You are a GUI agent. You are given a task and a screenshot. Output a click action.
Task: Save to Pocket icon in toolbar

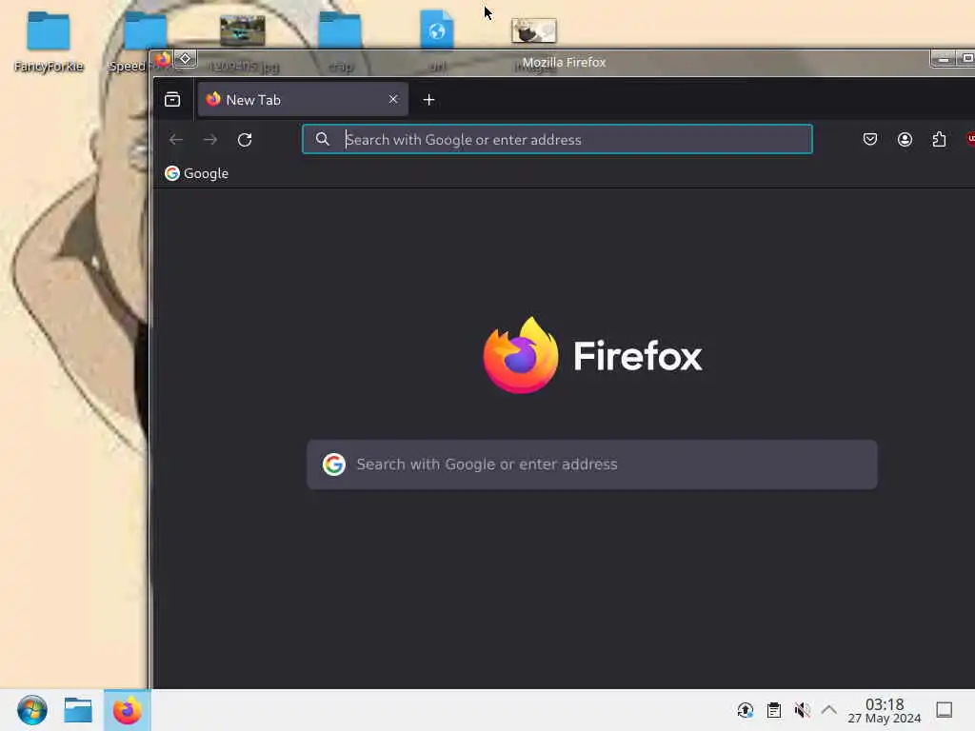tap(870, 139)
